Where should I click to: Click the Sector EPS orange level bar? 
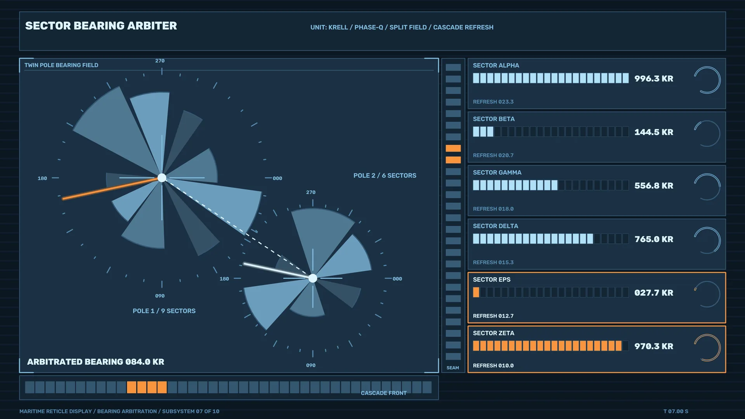click(551, 293)
